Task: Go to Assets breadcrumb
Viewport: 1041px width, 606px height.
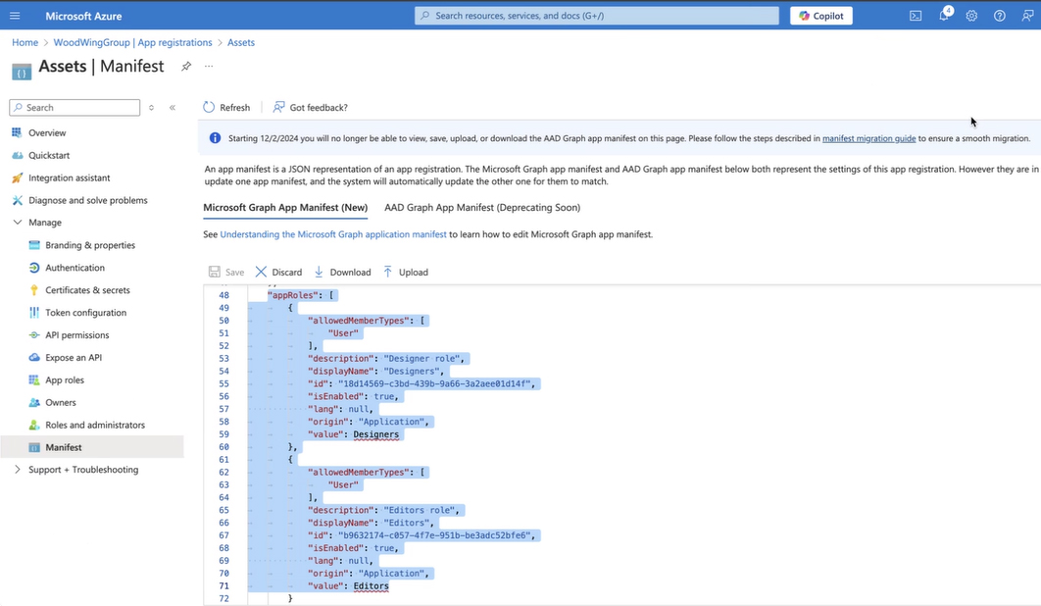Action: (241, 42)
